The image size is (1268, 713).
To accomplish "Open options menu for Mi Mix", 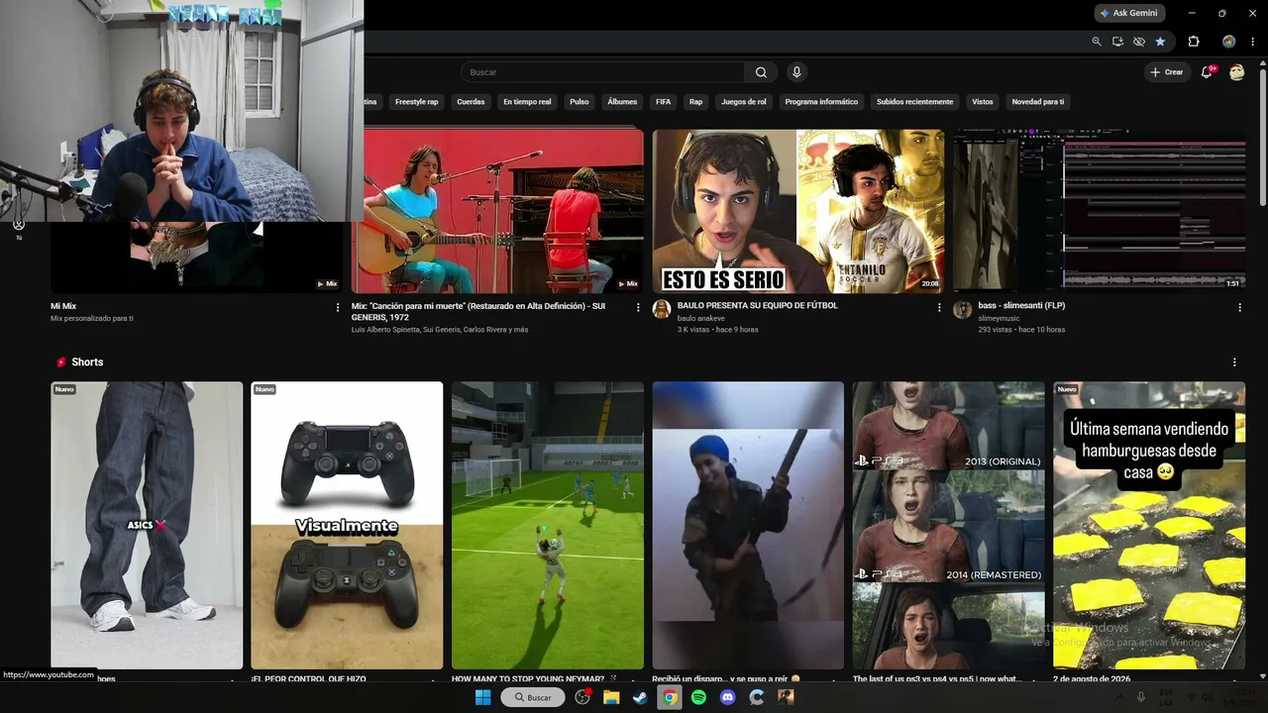I will [338, 308].
